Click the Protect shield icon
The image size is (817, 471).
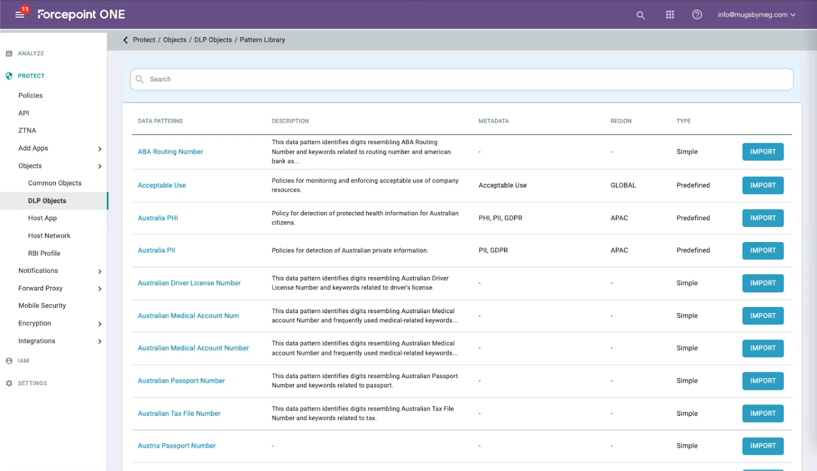tap(8, 75)
